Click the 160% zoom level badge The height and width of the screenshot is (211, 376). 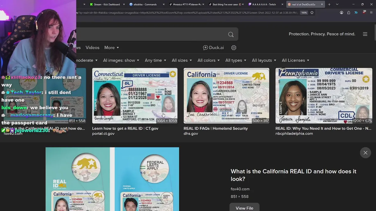304,13
